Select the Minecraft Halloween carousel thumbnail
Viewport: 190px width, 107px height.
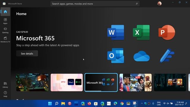point(32,83)
